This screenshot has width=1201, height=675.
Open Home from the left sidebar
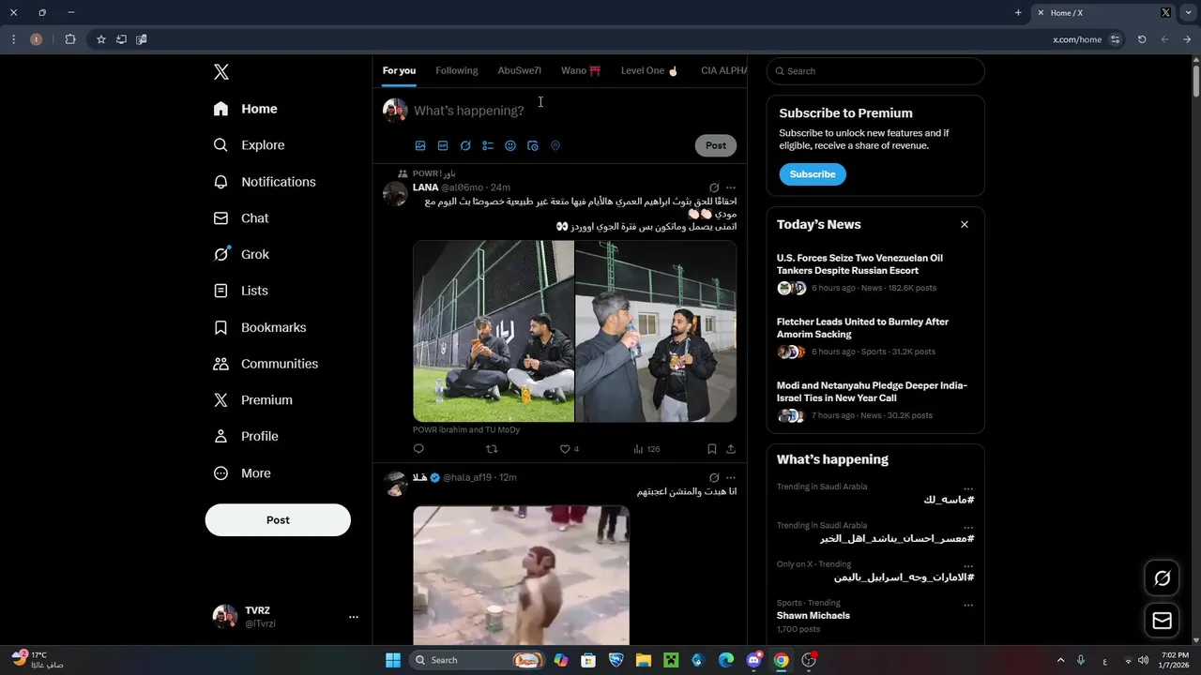click(x=245, y=109)
